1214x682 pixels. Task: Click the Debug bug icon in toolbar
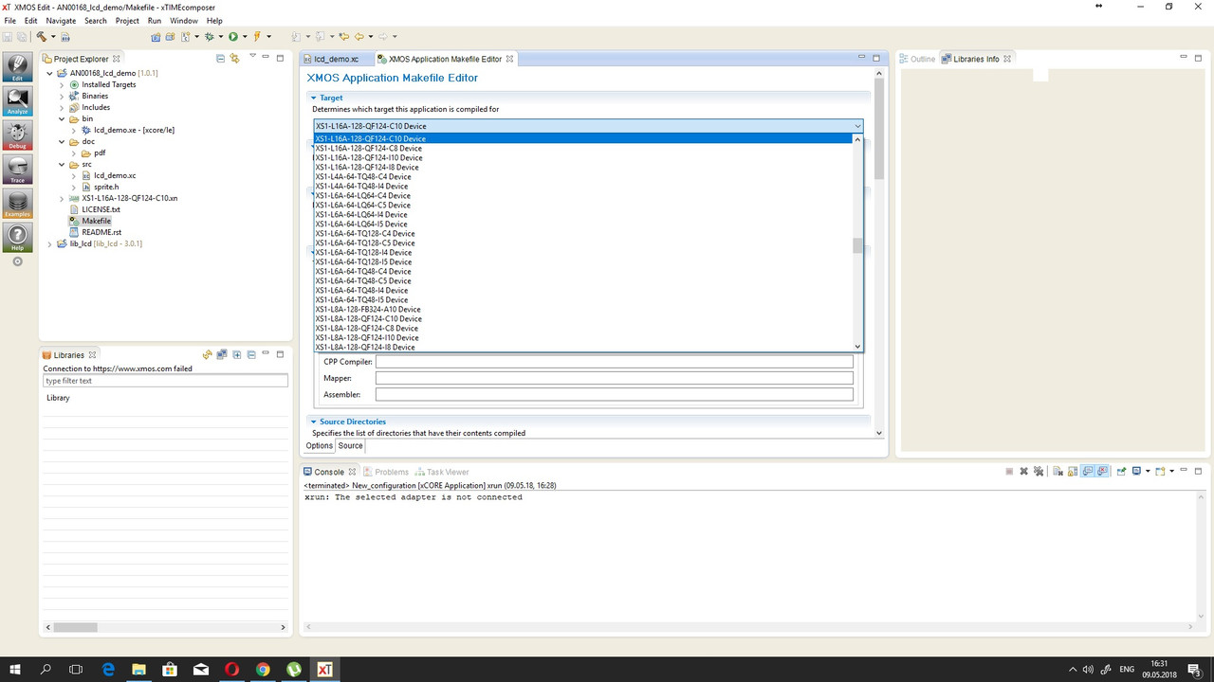[209, 37]
